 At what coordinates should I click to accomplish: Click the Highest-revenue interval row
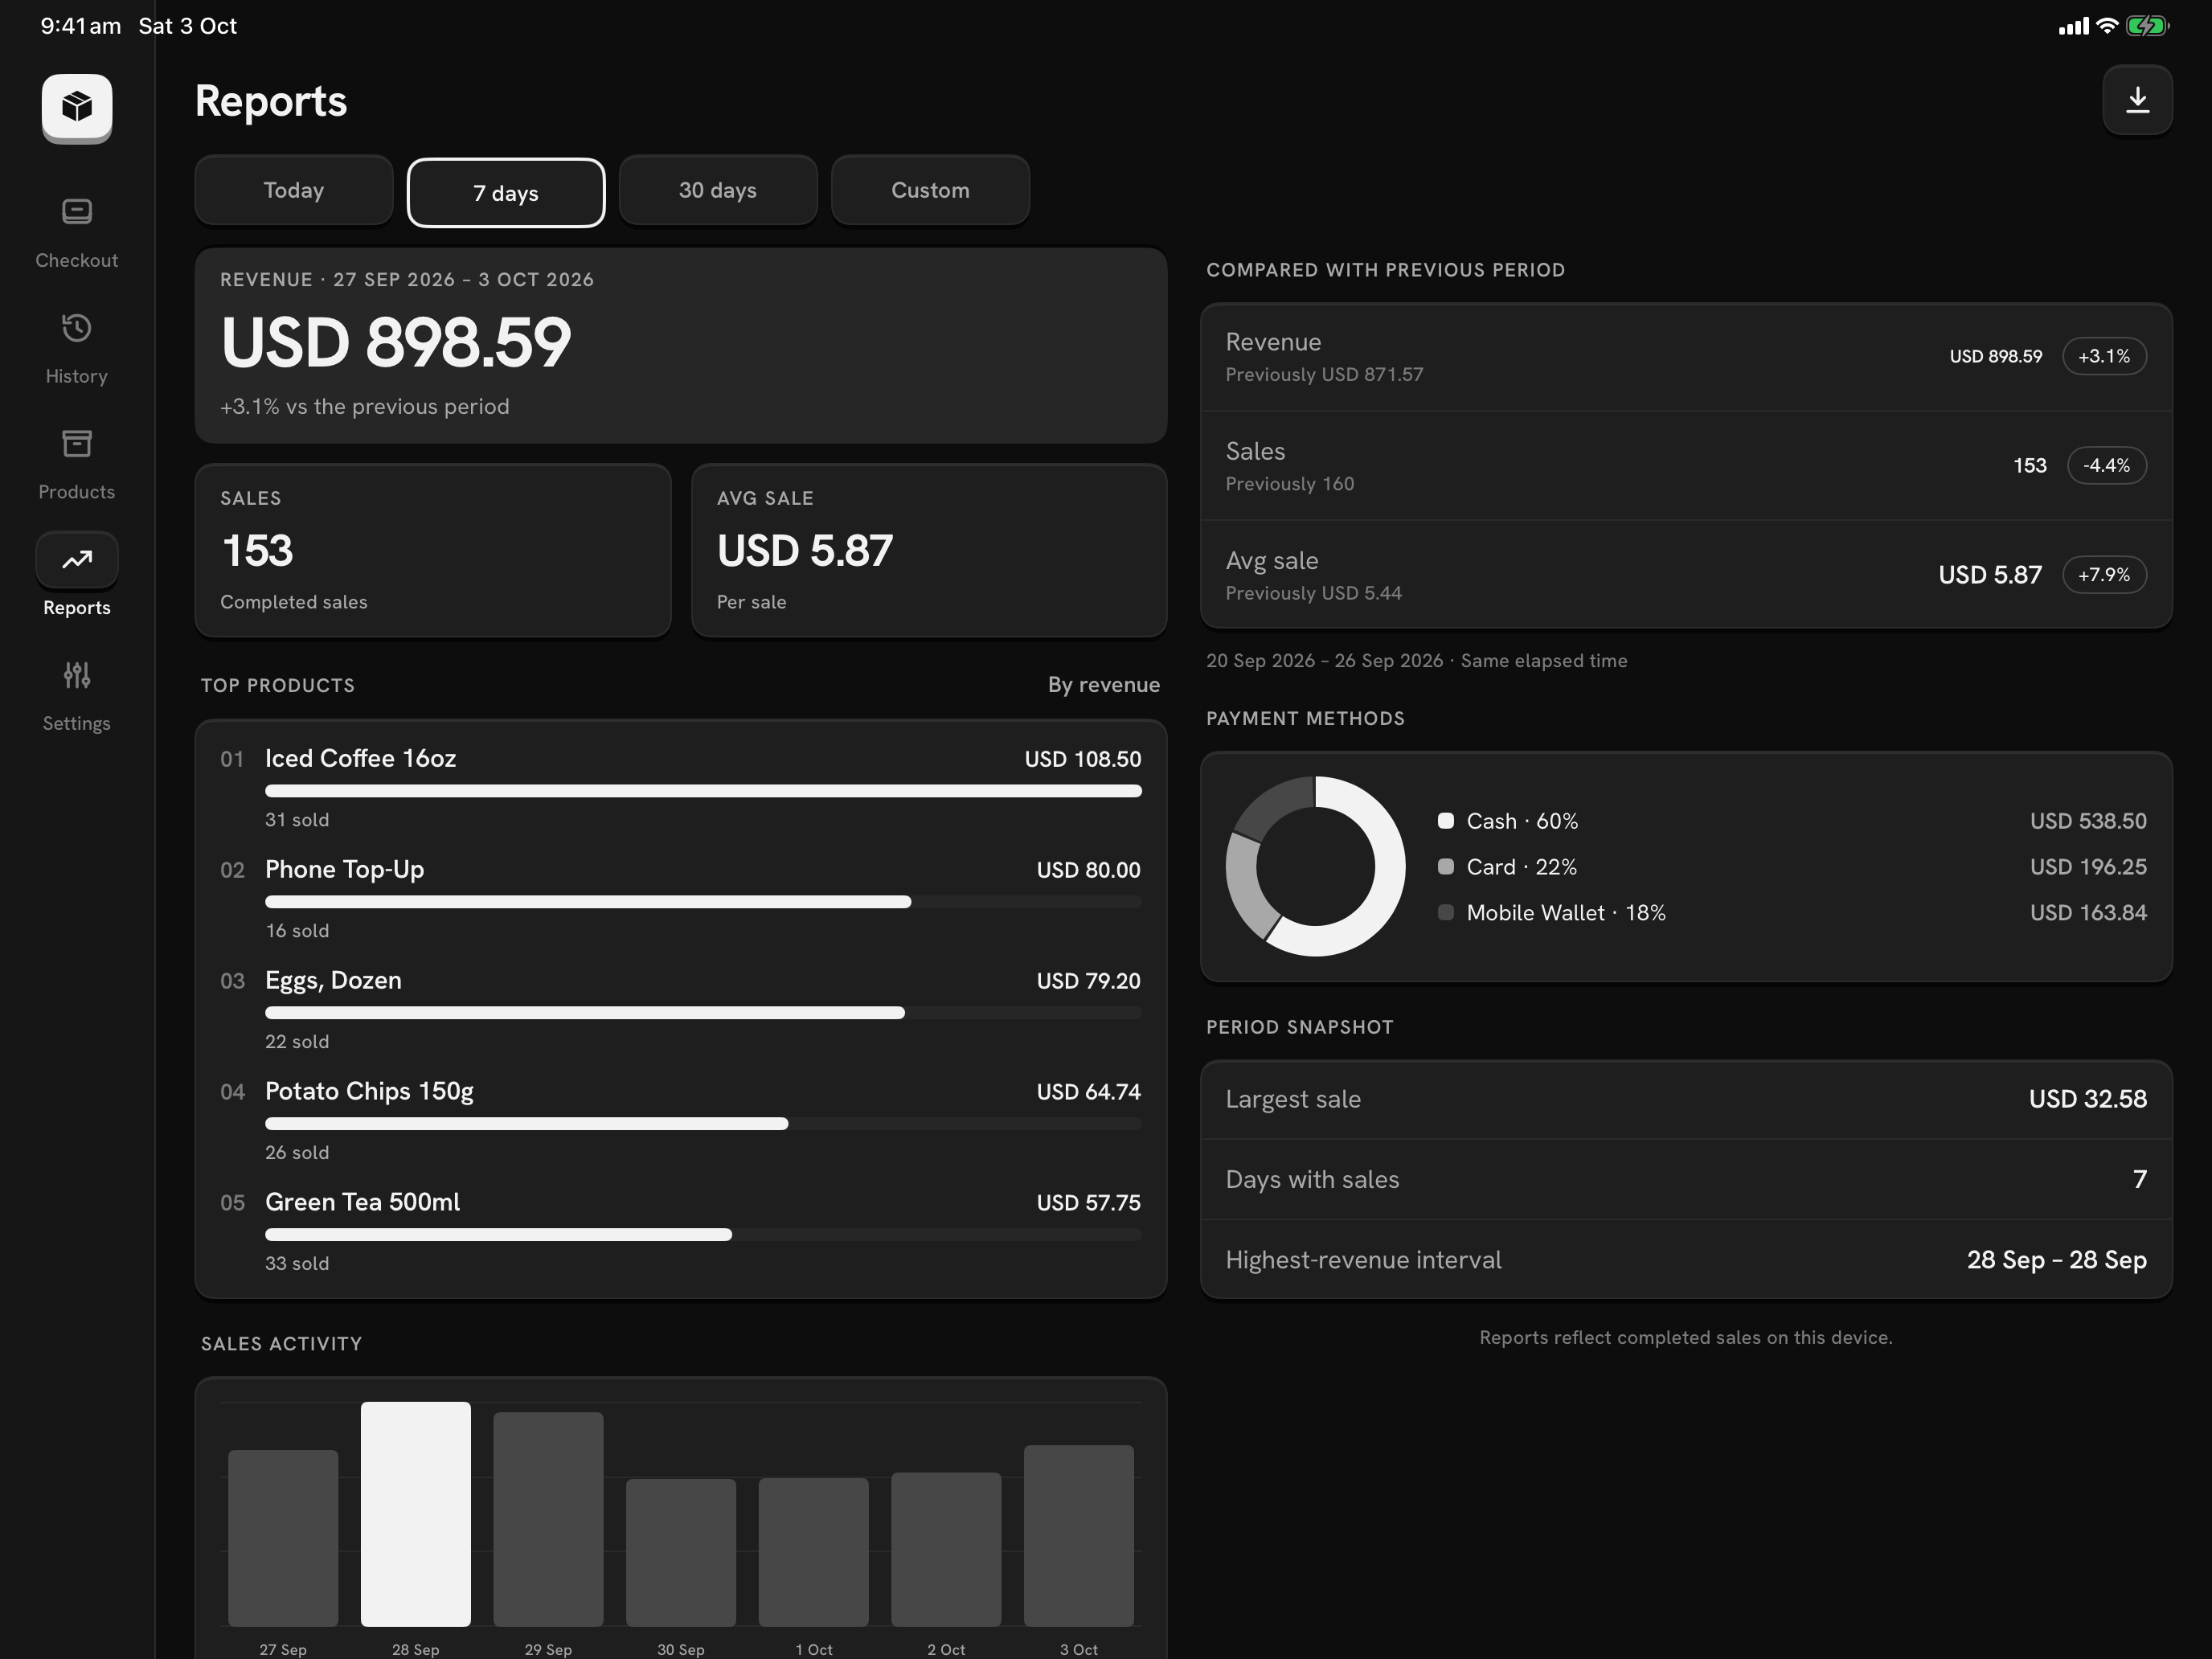pos(1686,1260)
